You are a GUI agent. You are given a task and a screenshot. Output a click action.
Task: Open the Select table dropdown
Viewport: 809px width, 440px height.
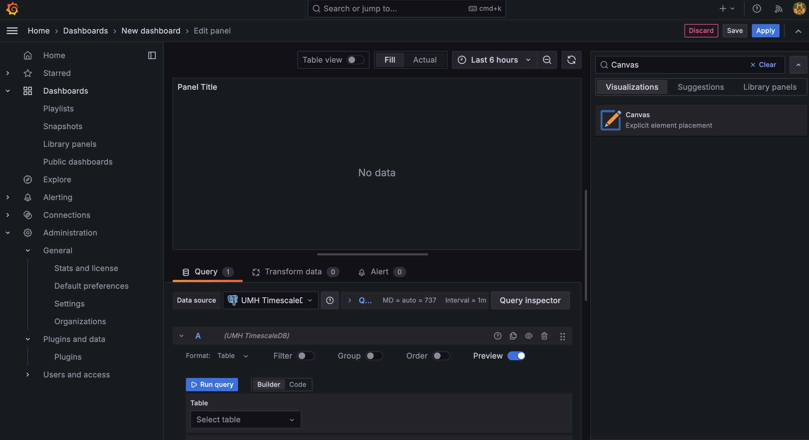click(246, 419)
